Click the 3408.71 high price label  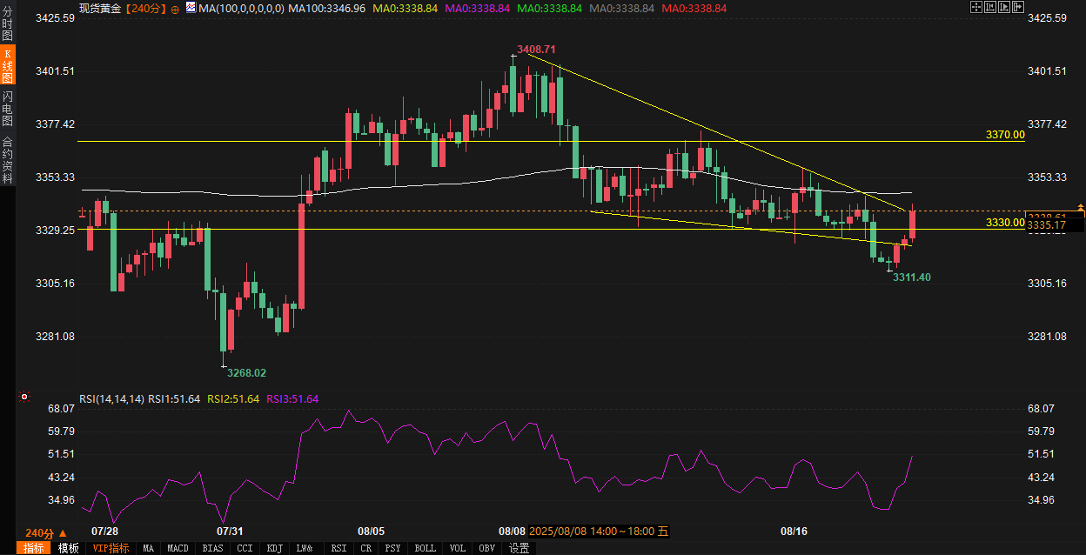(536, 50)
